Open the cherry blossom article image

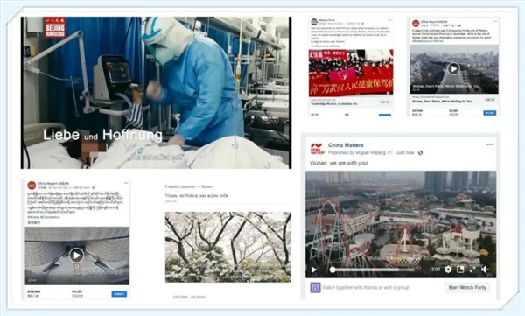click(228, 247)
